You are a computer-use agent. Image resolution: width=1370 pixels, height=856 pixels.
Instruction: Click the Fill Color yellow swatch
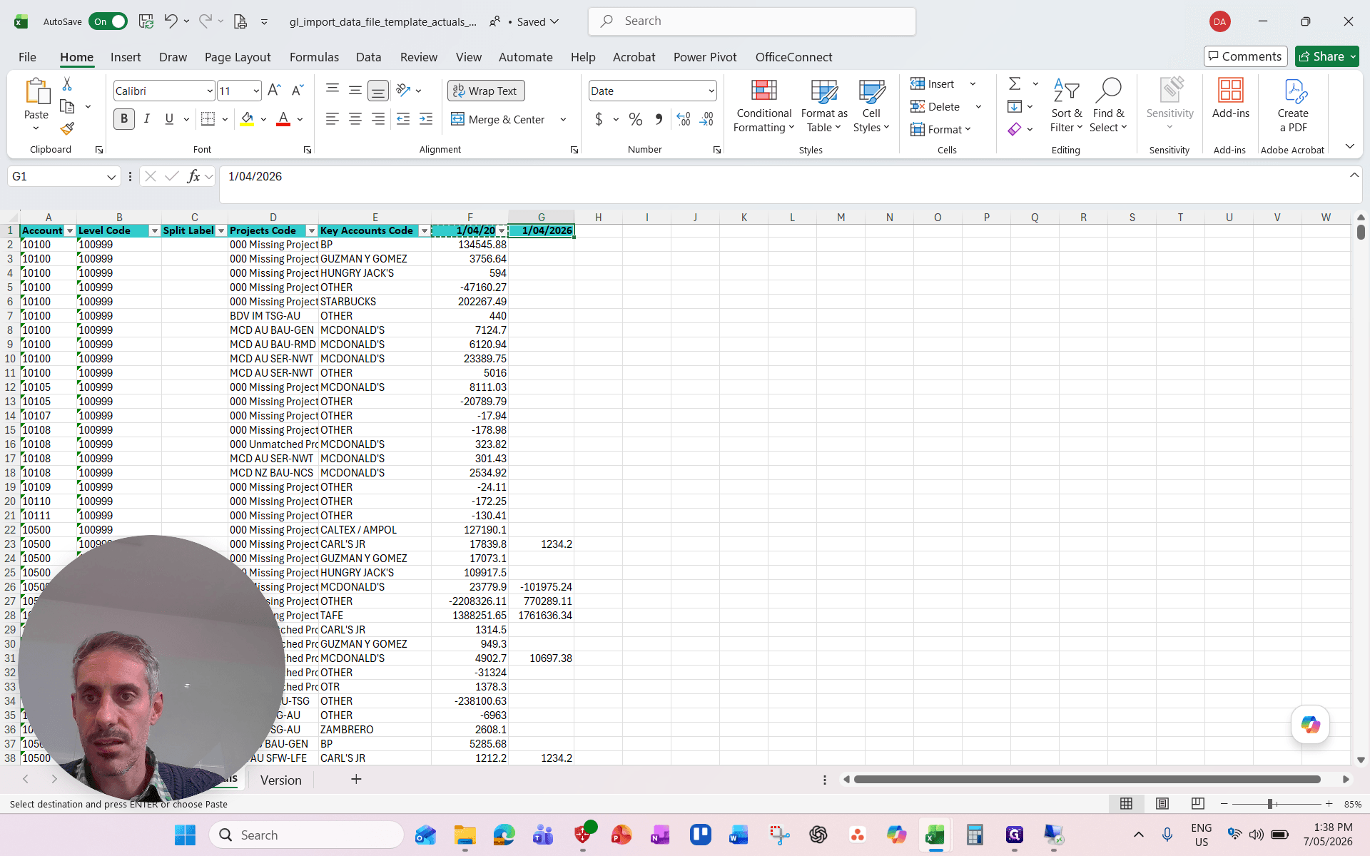pos(247,119)
